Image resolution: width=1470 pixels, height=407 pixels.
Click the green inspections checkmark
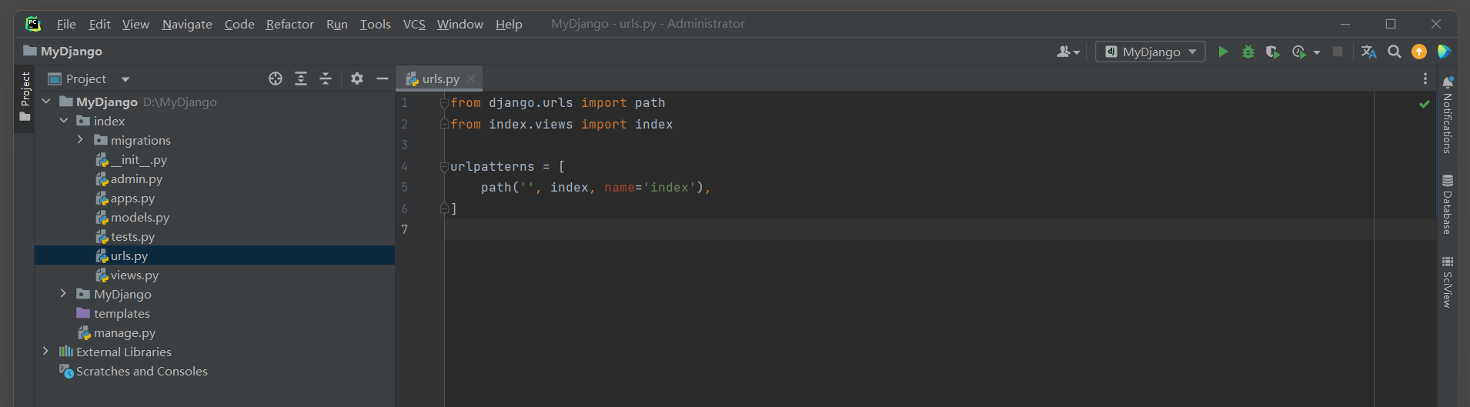click(1424, 104)
